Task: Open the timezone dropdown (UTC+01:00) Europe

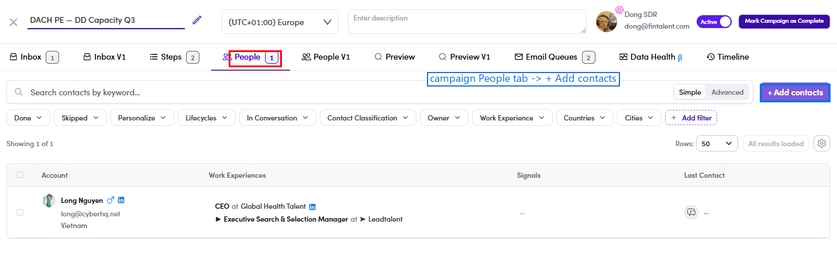Action: [x=280, y=22]
